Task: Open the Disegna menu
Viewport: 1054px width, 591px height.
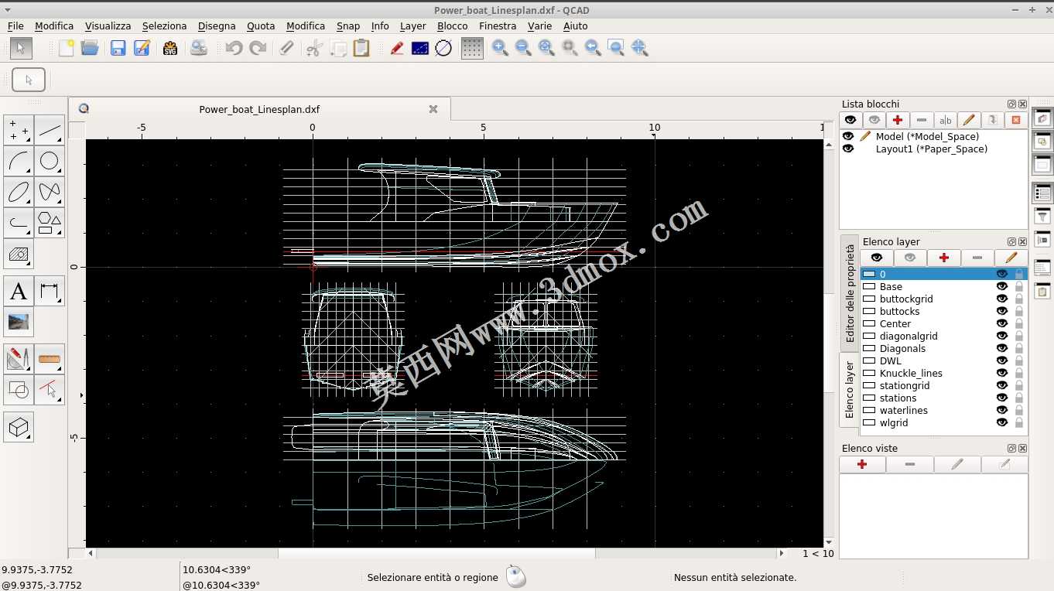Action: 217,26
